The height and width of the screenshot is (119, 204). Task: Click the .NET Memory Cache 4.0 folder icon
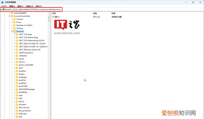pyautogui.click(x=17, y=50)
